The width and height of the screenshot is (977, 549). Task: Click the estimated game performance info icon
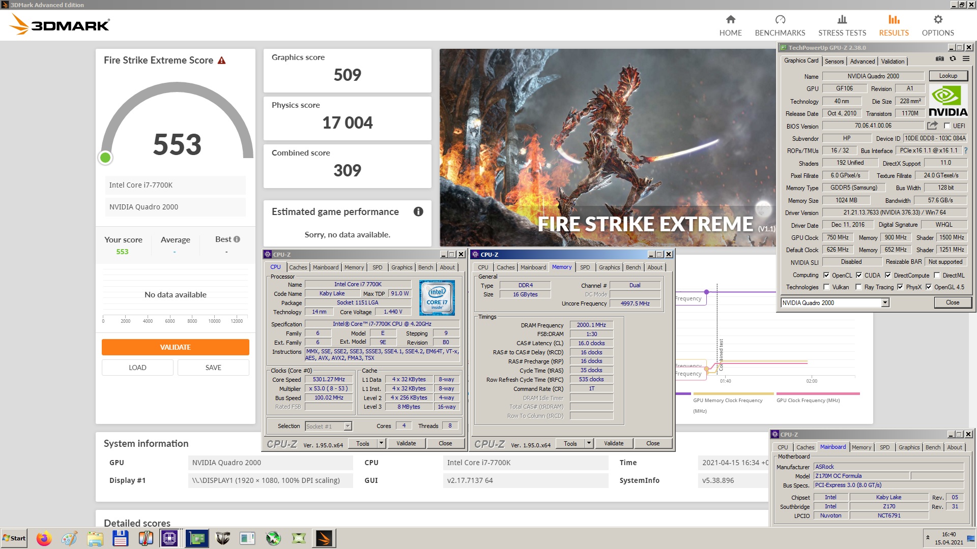pyautogui.click(x=418, y=211)
